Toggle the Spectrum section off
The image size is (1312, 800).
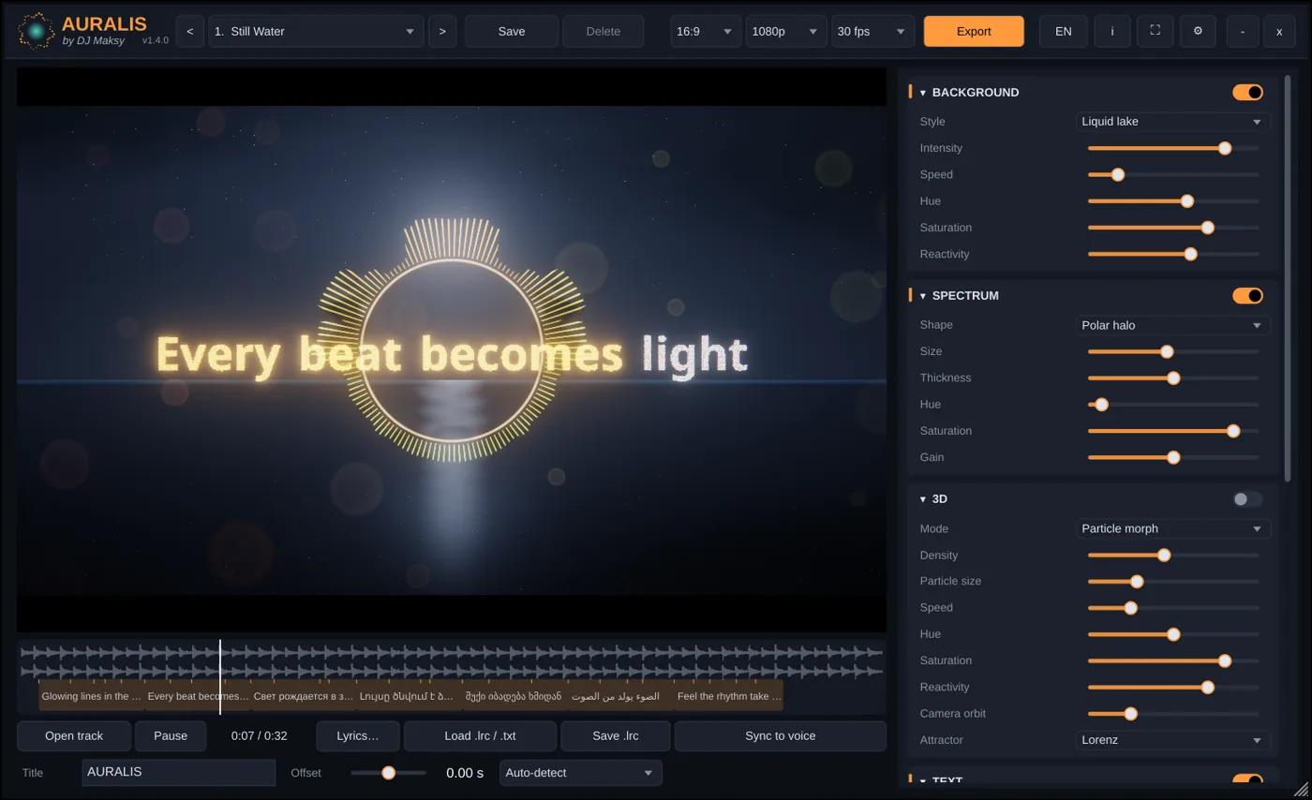[x=1247, y=295]
